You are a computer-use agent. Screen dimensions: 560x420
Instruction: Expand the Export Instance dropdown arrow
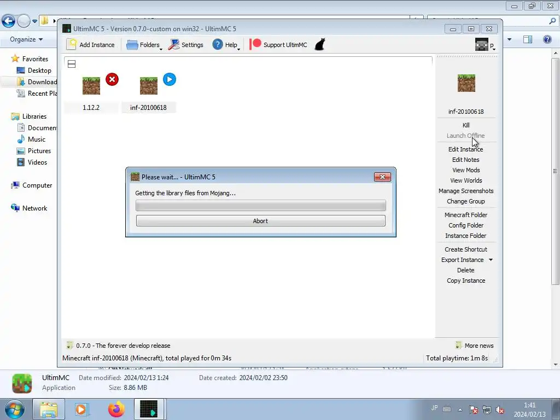(491, 260)
